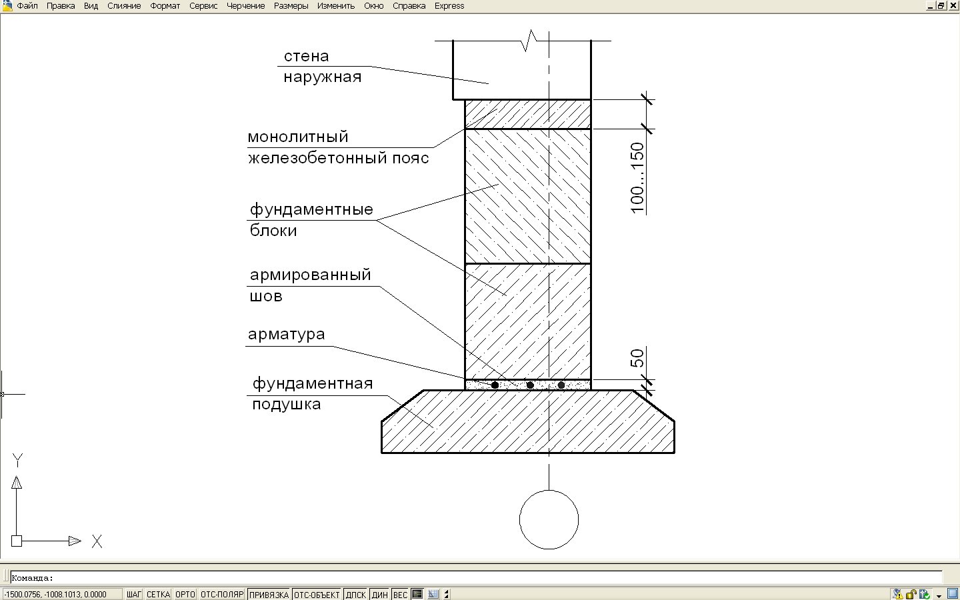Toggle СЕТКА grid display
This screenshot has height=600, width=960.
(x=158, y=594)
